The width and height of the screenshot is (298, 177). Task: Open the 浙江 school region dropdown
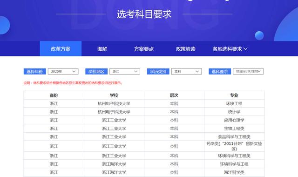(x=125, y=71)
